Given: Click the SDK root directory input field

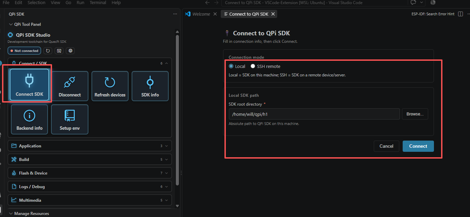Looking at the screenshot, I should click(314, 114).
